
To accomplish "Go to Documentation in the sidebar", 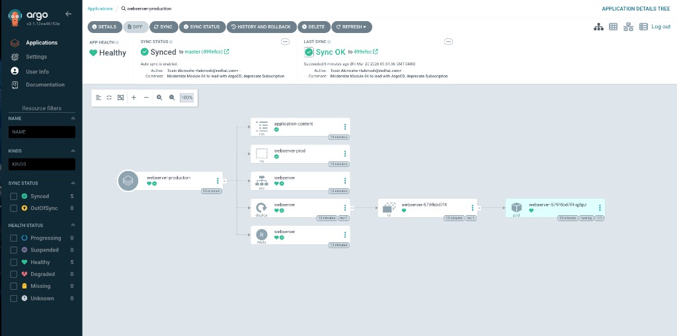I will point(45,84).
